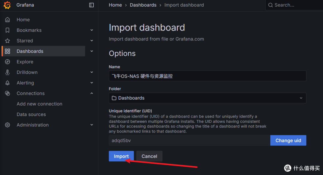This screenshot has width=323, height=175.
Task: Expand the Alerting section chevron
Action: point(92,83)
